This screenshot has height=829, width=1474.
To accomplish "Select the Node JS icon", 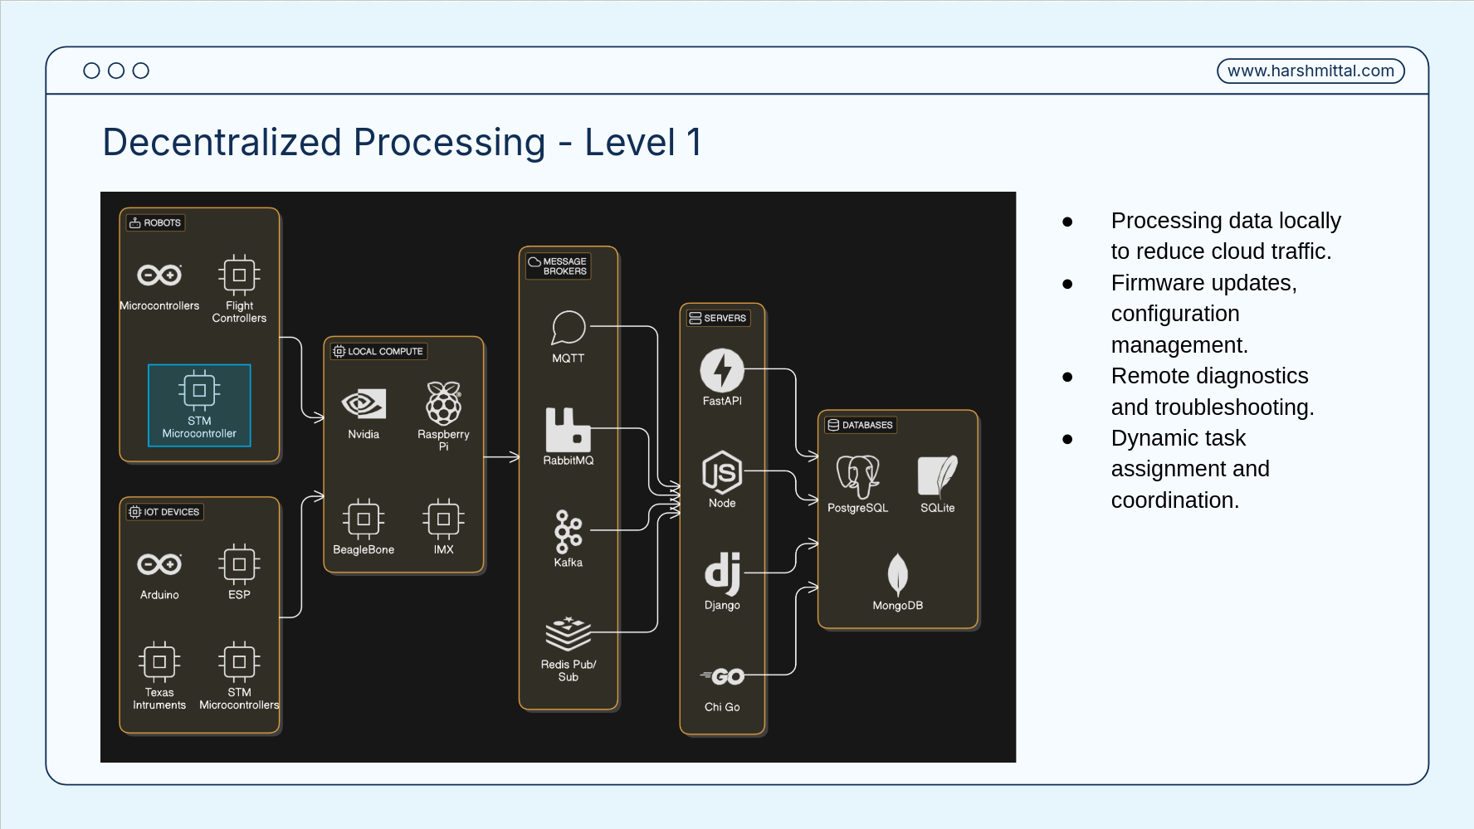I will (722, 472).
